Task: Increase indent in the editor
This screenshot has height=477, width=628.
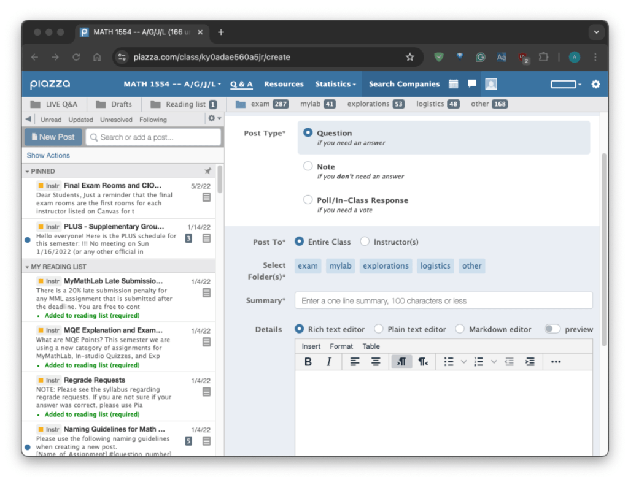Action: tap(530, 362)
